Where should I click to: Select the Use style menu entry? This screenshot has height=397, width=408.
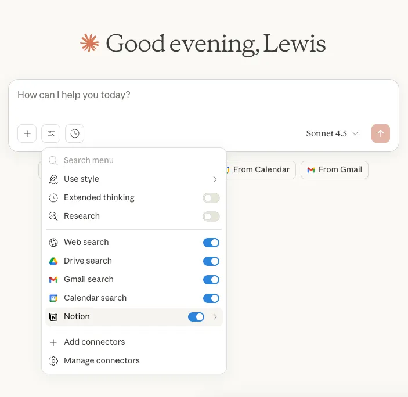coord(134,179)
